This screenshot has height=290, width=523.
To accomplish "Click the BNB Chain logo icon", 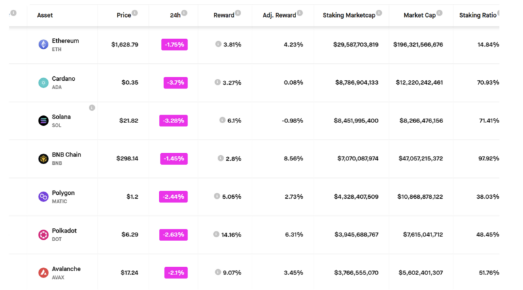I will (43, 158).
